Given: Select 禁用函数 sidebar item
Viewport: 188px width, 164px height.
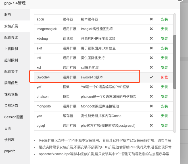Looking at the screenshot, I should pyautogui.click(x=15, y=83).
